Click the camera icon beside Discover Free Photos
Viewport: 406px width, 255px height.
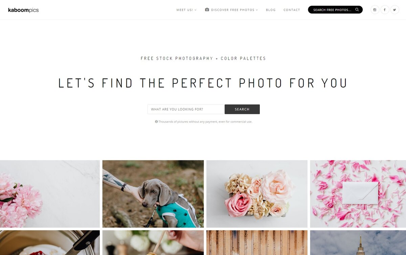[x=207, y=10]
